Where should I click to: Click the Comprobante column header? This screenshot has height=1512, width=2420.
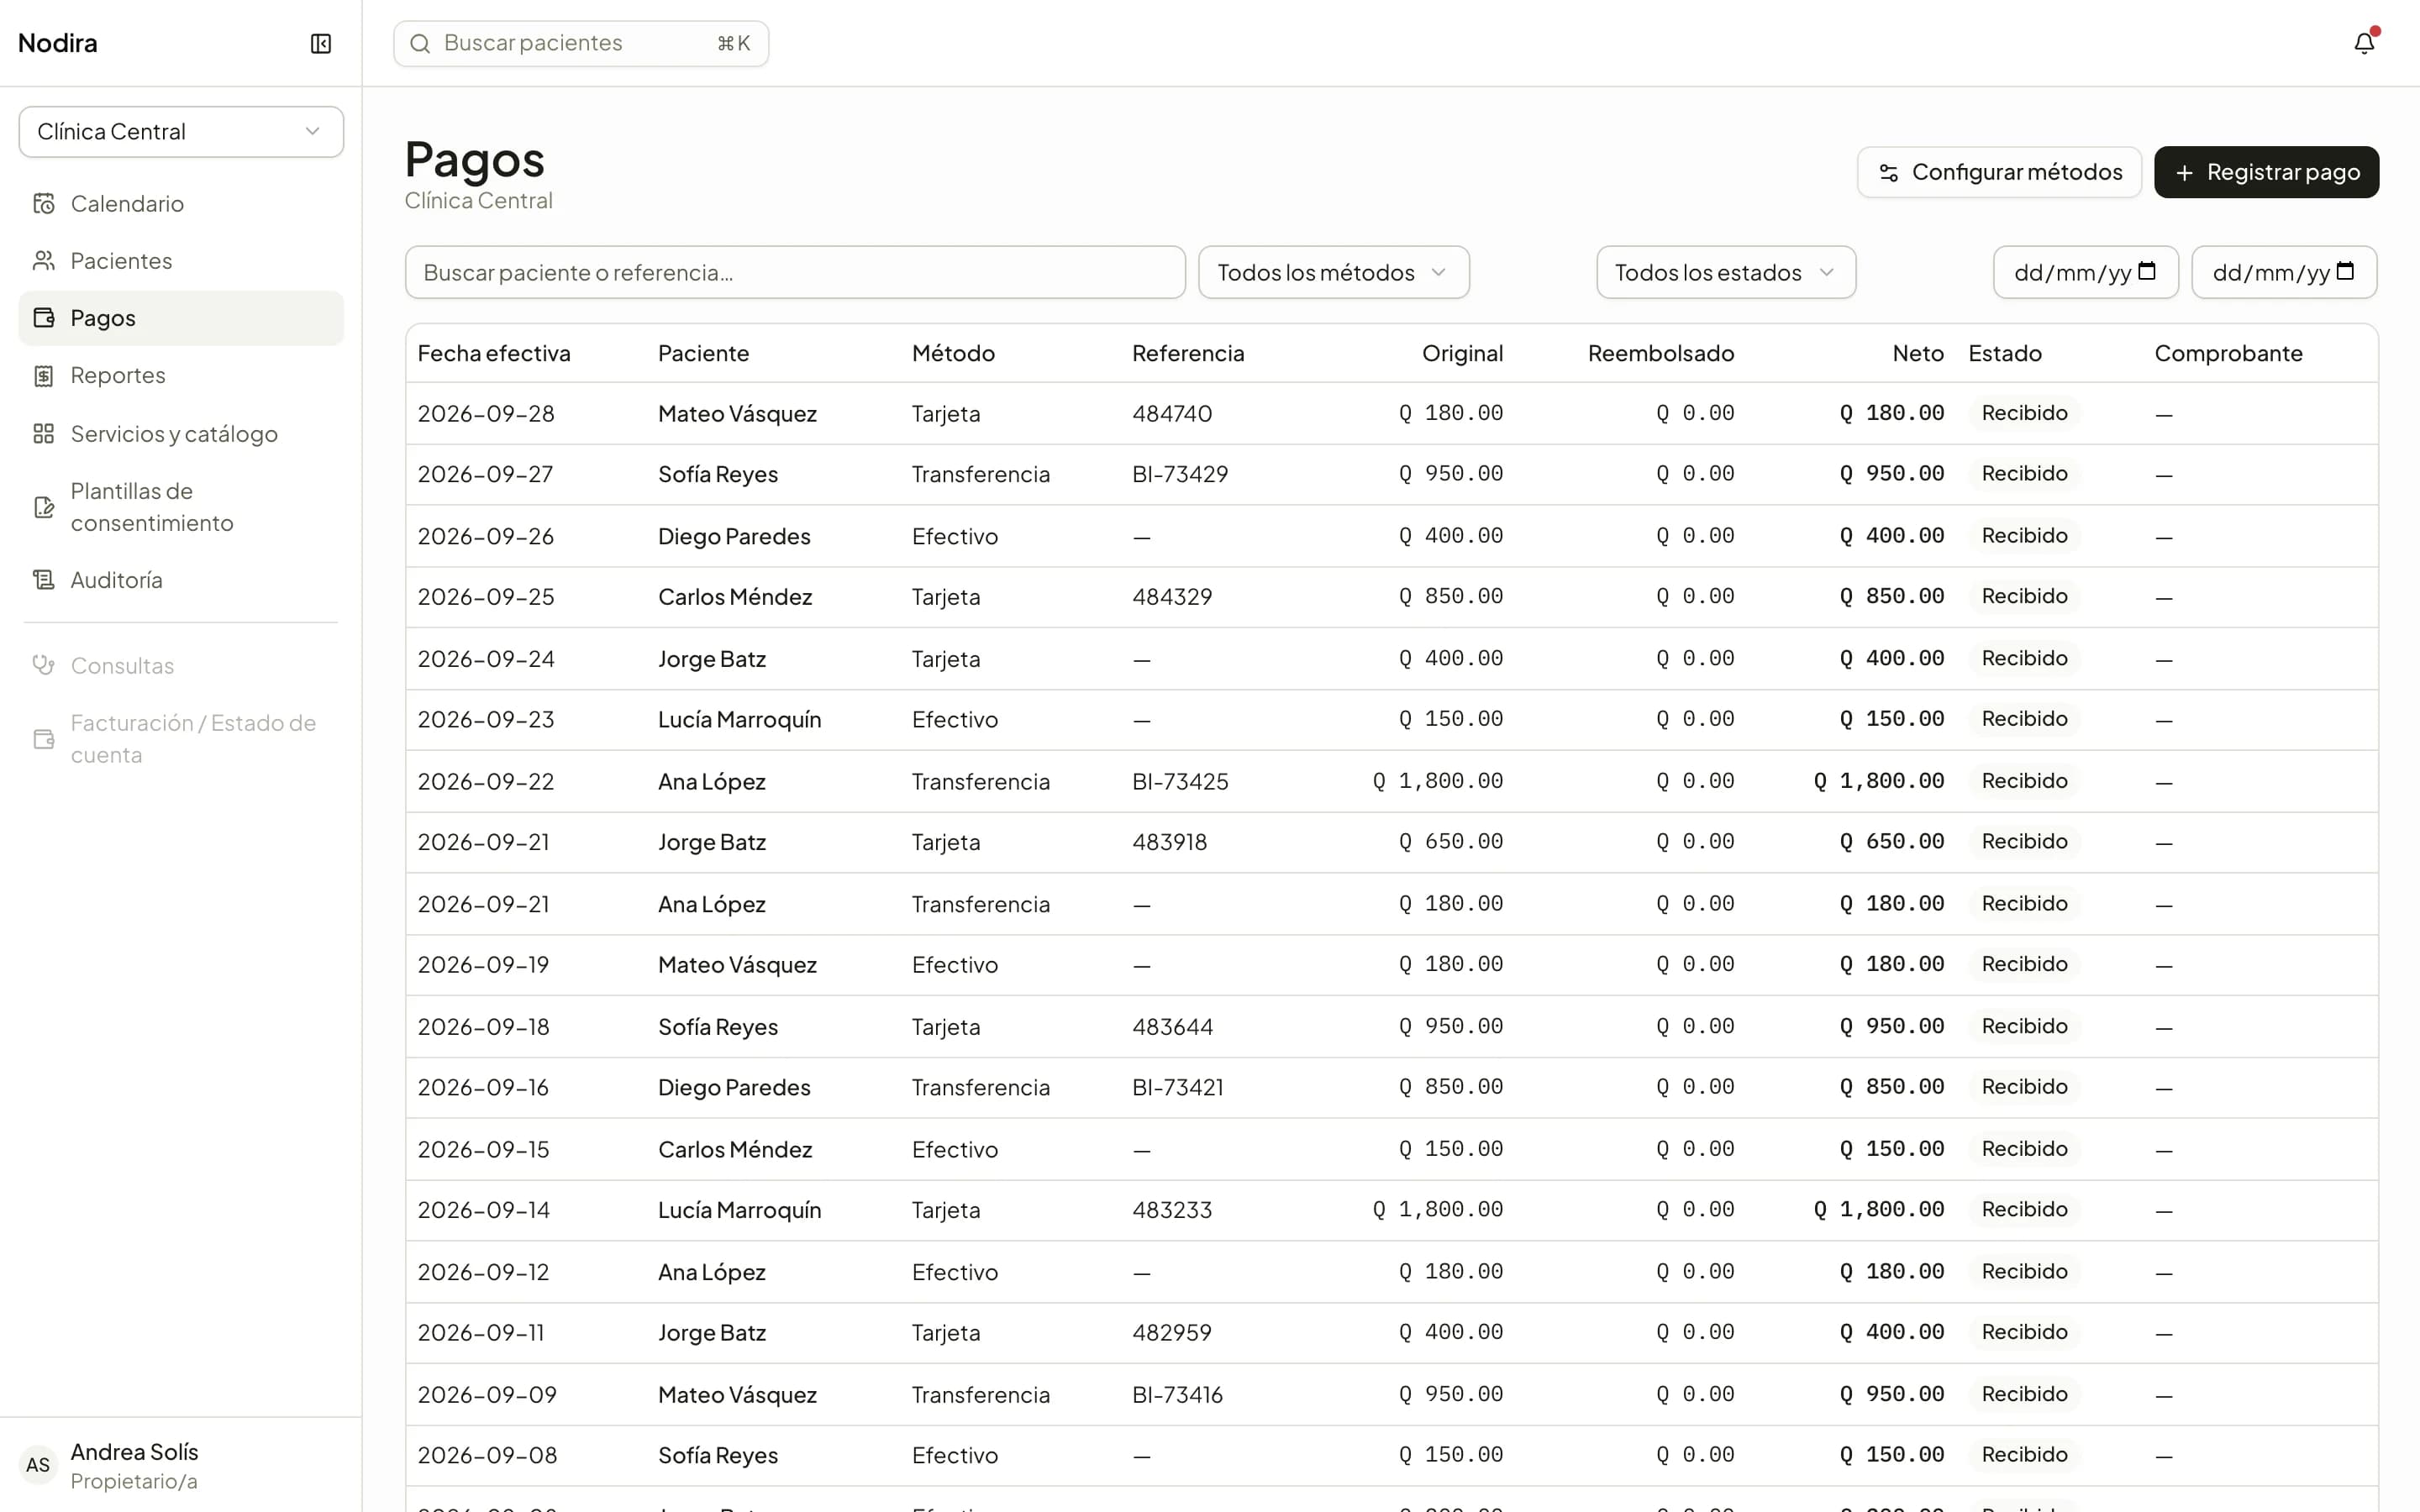[x=2228, y=353]
